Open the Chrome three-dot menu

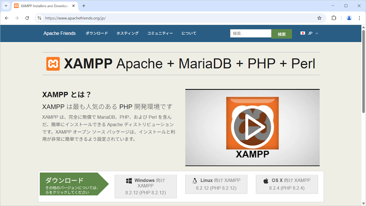click(x=359, y=18)
